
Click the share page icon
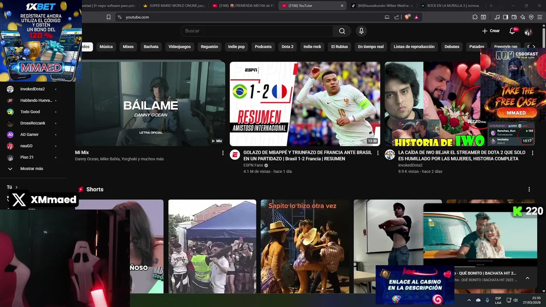[397, 17]
